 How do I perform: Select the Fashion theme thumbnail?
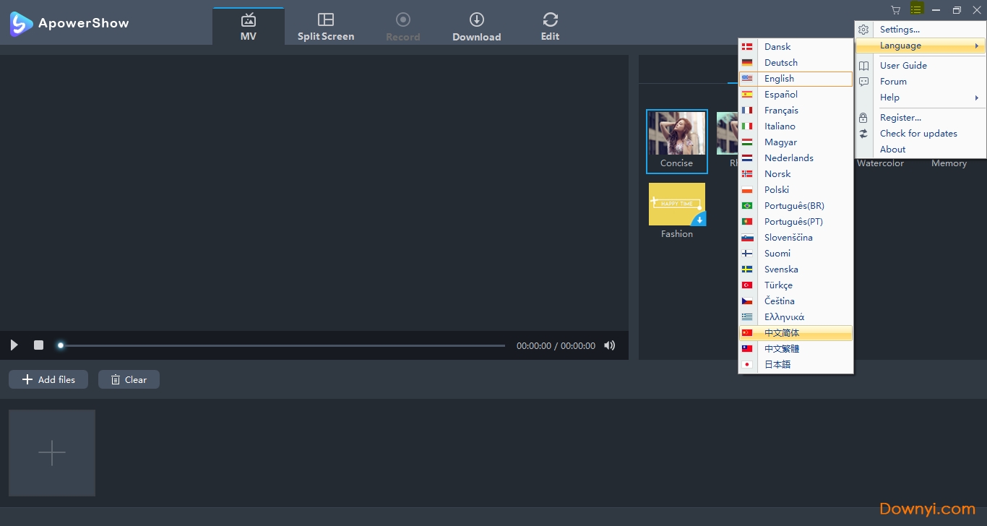coord(677,204)
